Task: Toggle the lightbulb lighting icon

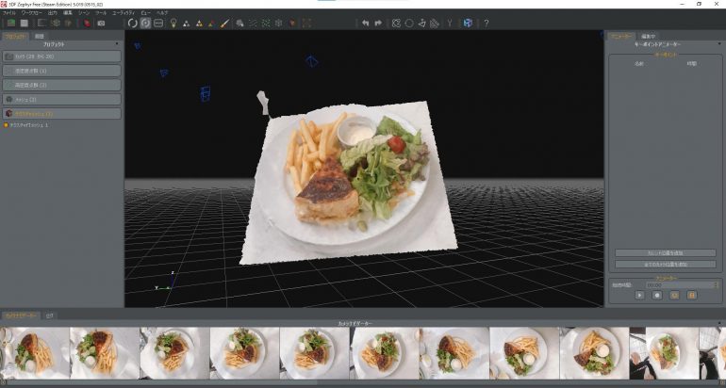Action: point(173,23)
